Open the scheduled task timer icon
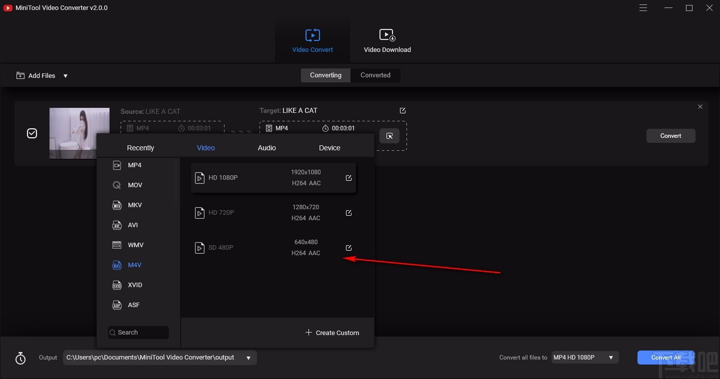The height and width of the screenshot is (379, 720). [x=20, y=358]
